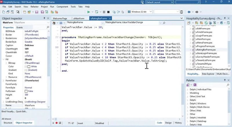
Task: Click the editor method search magnifier
Action: point(164,23)
